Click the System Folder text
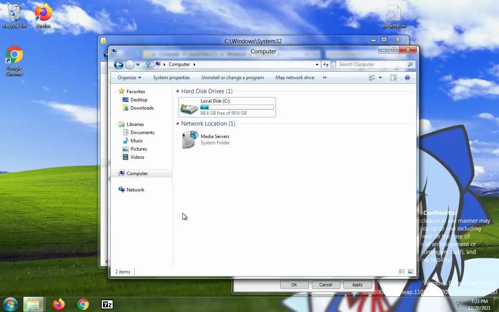The height and width of the screenshot is (312, 499). (215, 143)
